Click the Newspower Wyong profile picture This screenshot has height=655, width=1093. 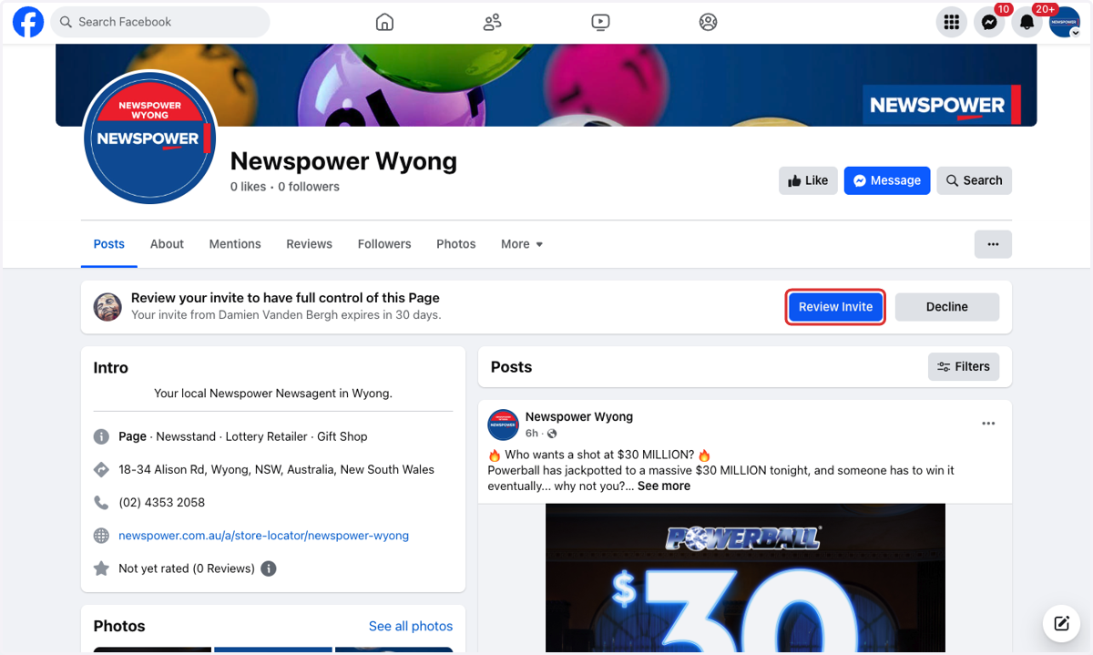[149, 138]
